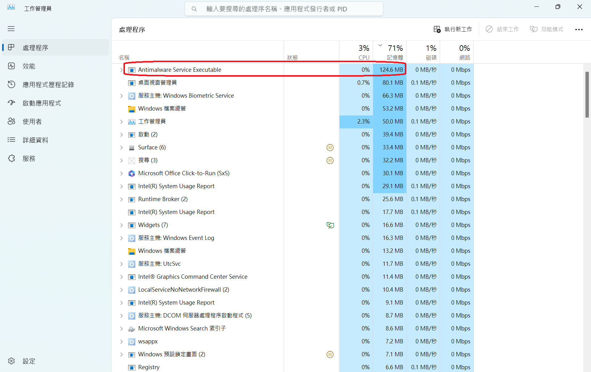Screen dimensions: 591x372
Task: Click the 執行新工作 run new task button
Action: [452, 29]
